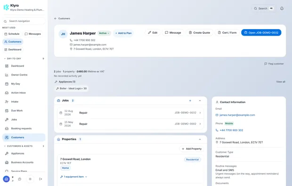Image resolution: width=292 pixels, height=186 pixels.
Task: Click the email icon in Contact Information
Action: coord(217,115)
